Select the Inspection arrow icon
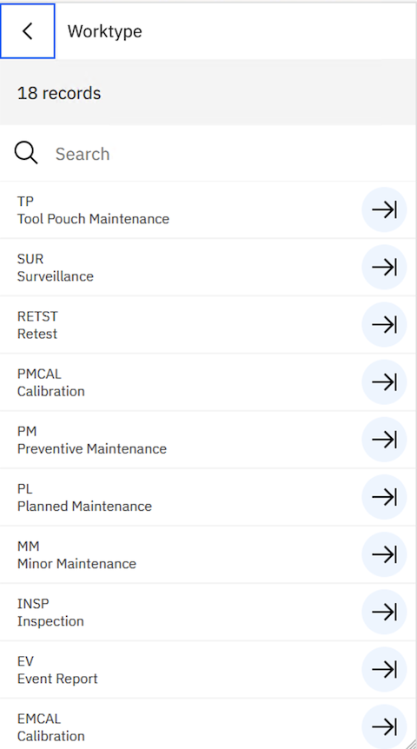Image resolution: width=417 pixels, height=749 pixels. click(x=384, y=612)
